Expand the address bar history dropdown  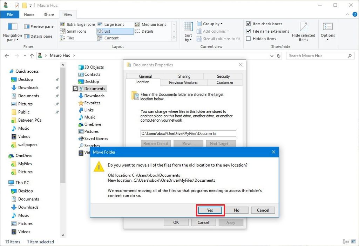tap(272, 56)
